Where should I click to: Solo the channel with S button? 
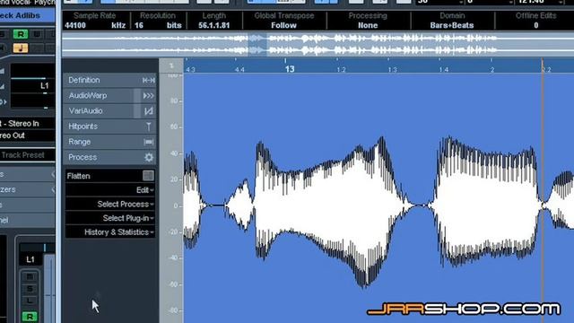click(30, 289)
